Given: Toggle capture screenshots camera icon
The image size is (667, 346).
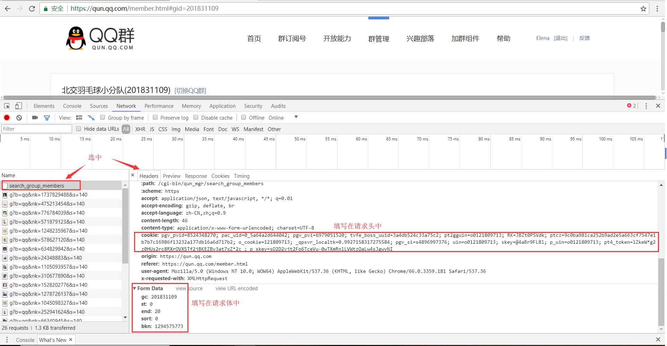Looking at the screenshot, I should [35, 118].
